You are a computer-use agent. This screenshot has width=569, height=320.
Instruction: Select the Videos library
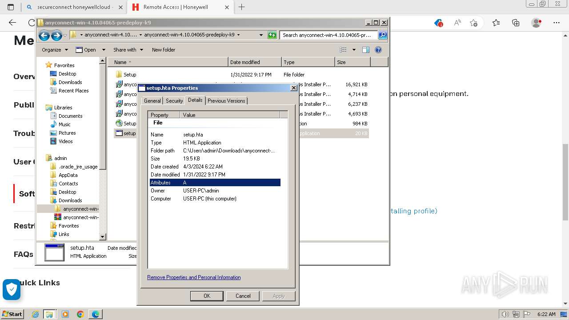click(65, 141)
